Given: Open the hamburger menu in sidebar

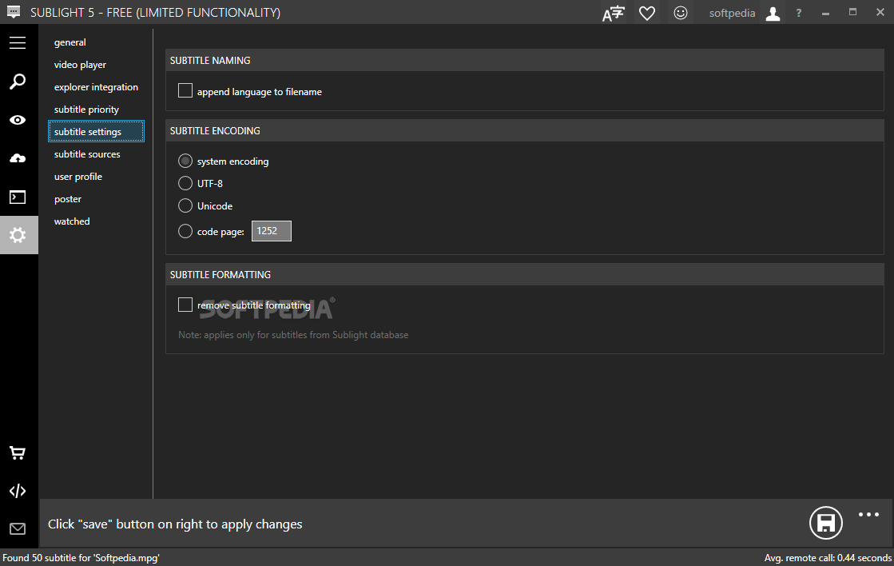Looking at the screenshot, I should (18, 43).
